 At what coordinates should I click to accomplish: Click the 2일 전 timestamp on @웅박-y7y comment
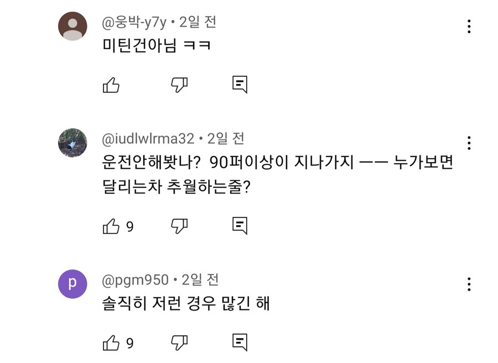[198, 23]
